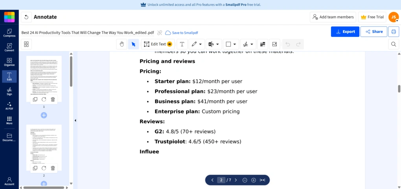Screen dimensions: 401x189
Task: Click the Smallpdf Pro free trial banner
Action: (x=200, y=5)
